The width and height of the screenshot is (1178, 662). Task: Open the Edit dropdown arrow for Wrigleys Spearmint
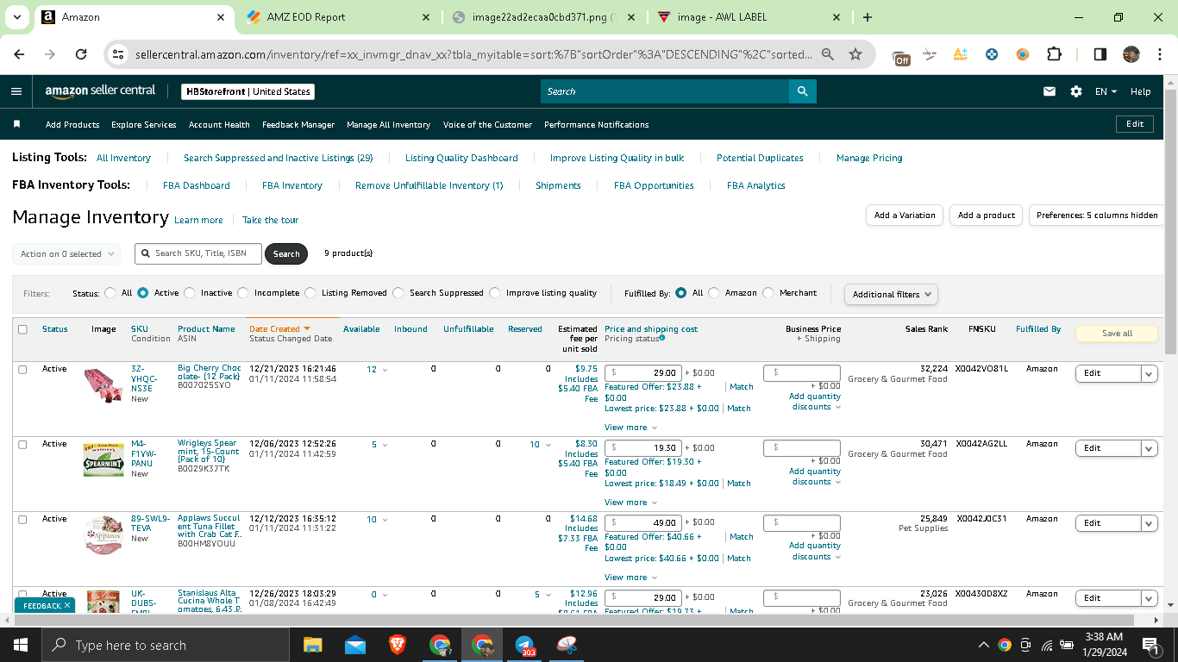[x=1149, y=448]
